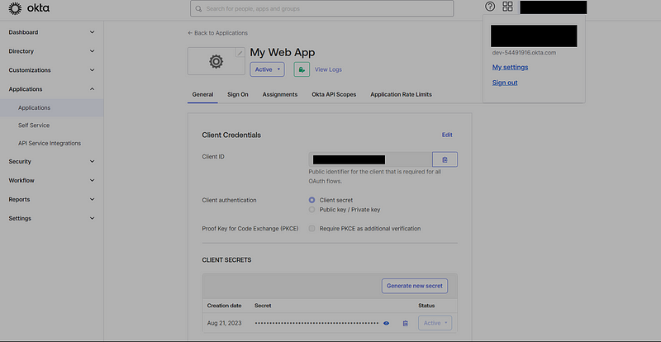Screen dimensions: 661x342
Task: Click the user account menu button
Action: [553, 7]
